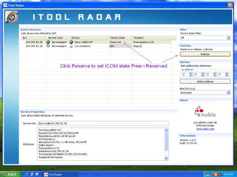237x177 pixels.
Task: Decrement the last ip address octet
Action: (x=227, y=75)
